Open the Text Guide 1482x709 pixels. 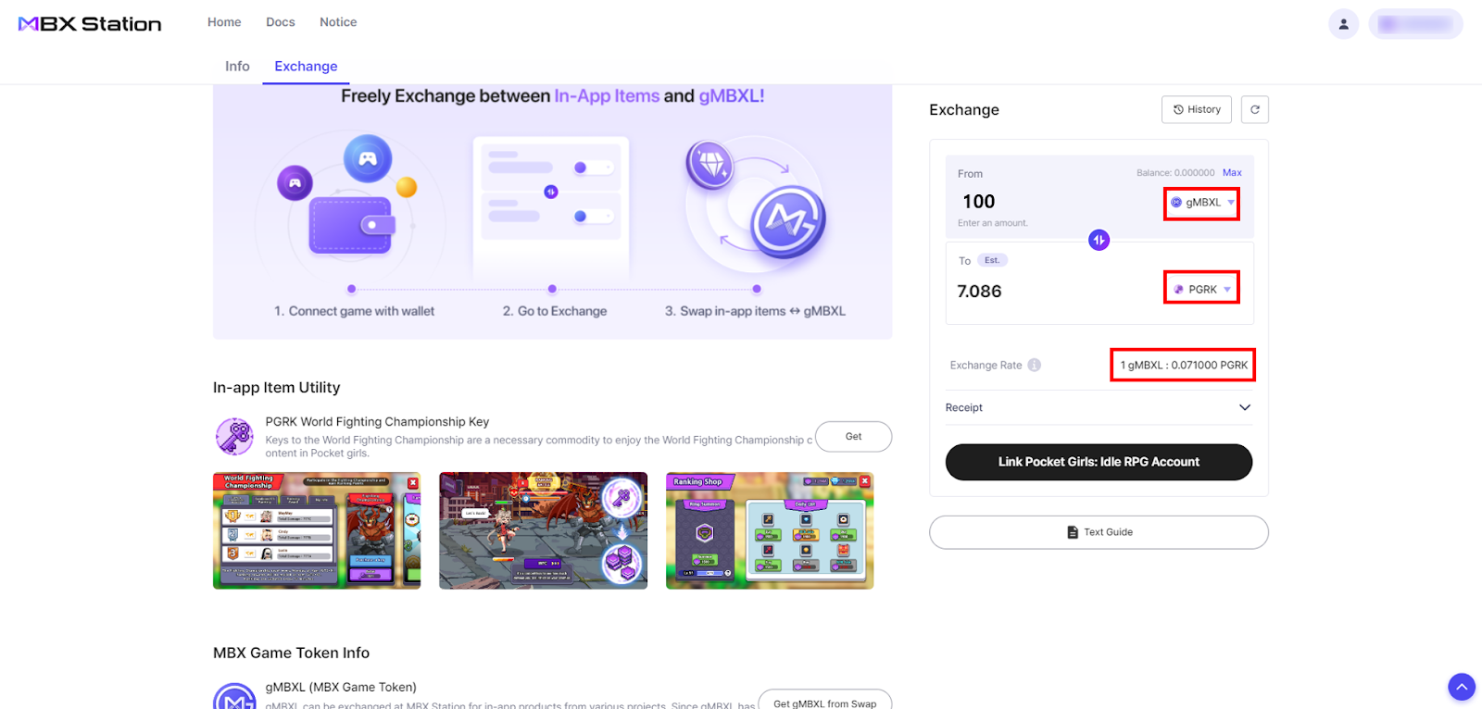coord(1099,532)
